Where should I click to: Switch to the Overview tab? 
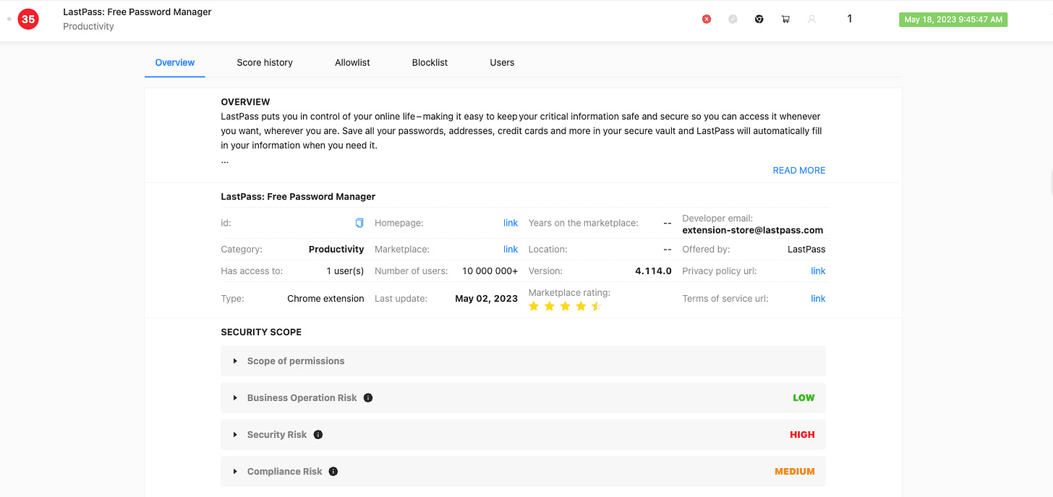pyautogui.click(x=175, y=63)
